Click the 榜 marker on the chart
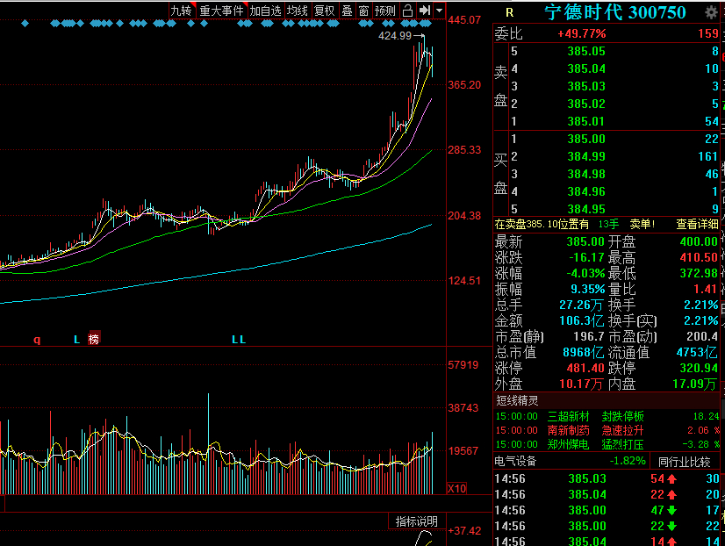Viewport: 725px width, 546px height. [x=94, y=339]
